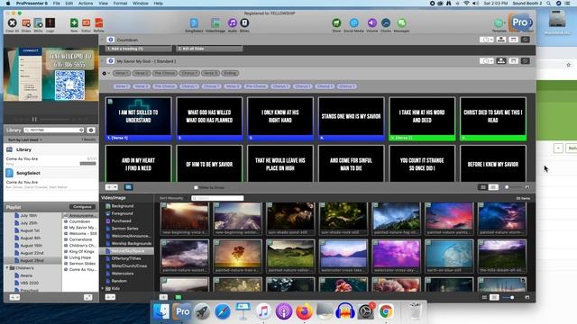
Task: Switch media bin to thumbnail grid view
Action: point(494,297)
